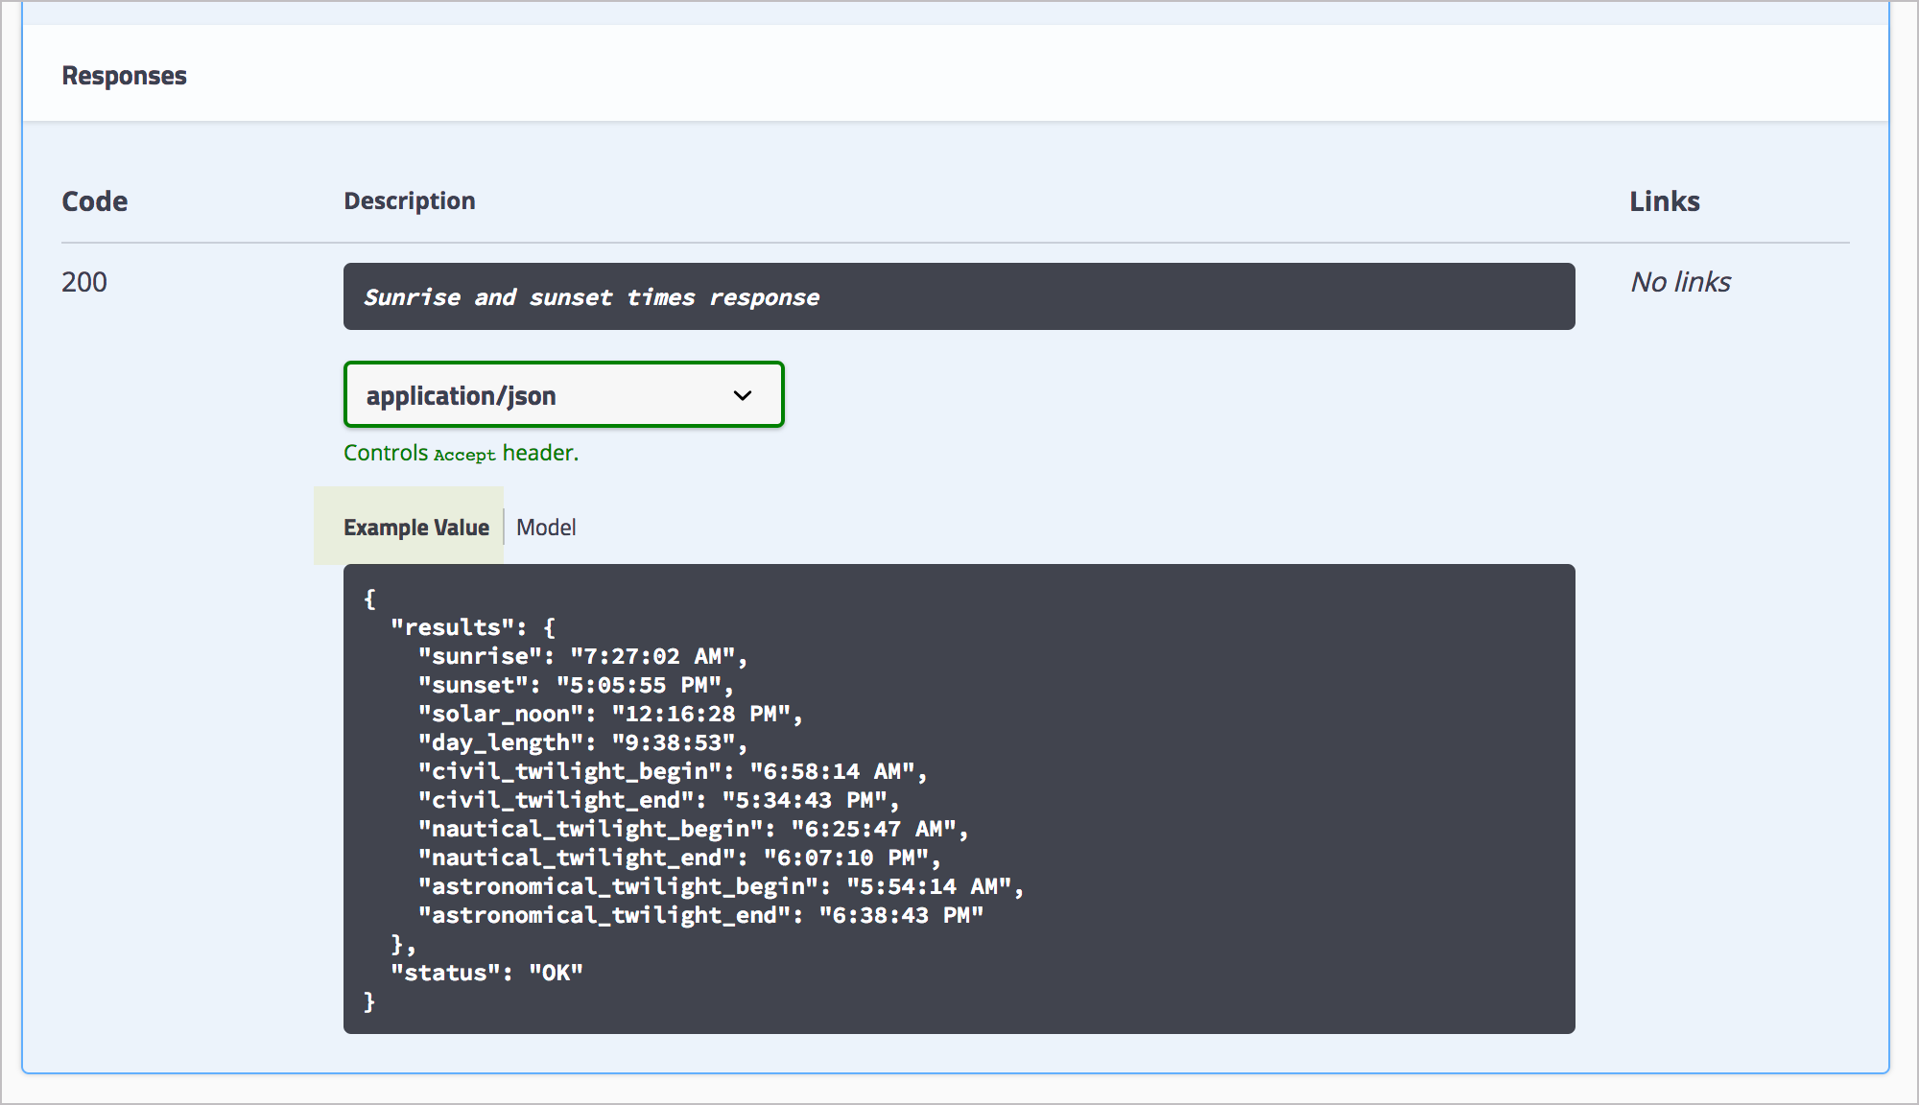Click the 200 response code
1919x1105 pixels.
(84, 282)
